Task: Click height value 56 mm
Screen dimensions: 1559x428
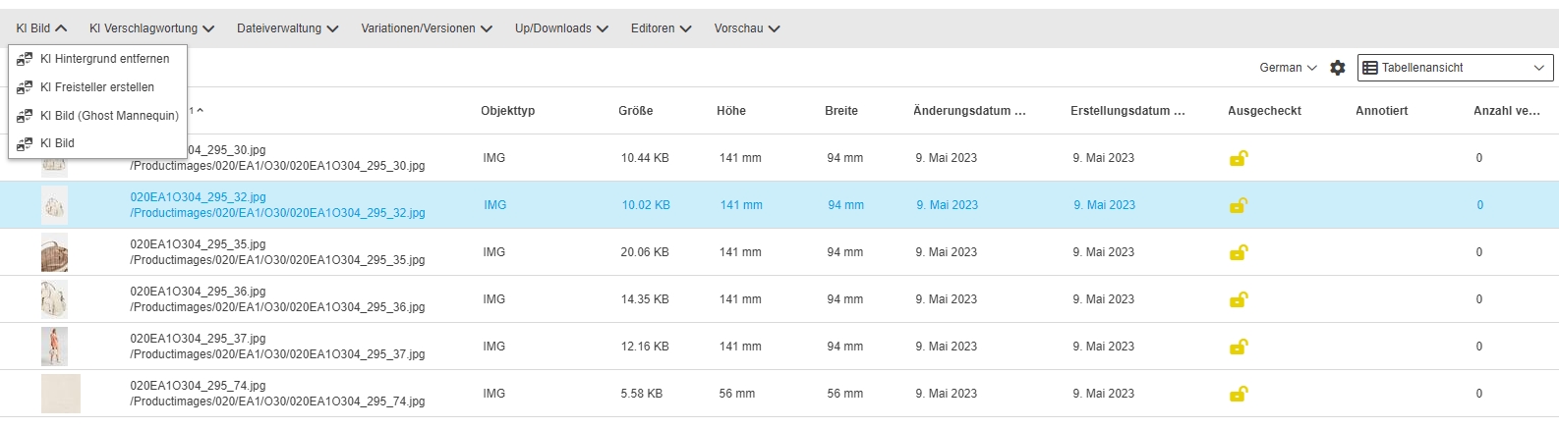Action: tap(737, 394)
